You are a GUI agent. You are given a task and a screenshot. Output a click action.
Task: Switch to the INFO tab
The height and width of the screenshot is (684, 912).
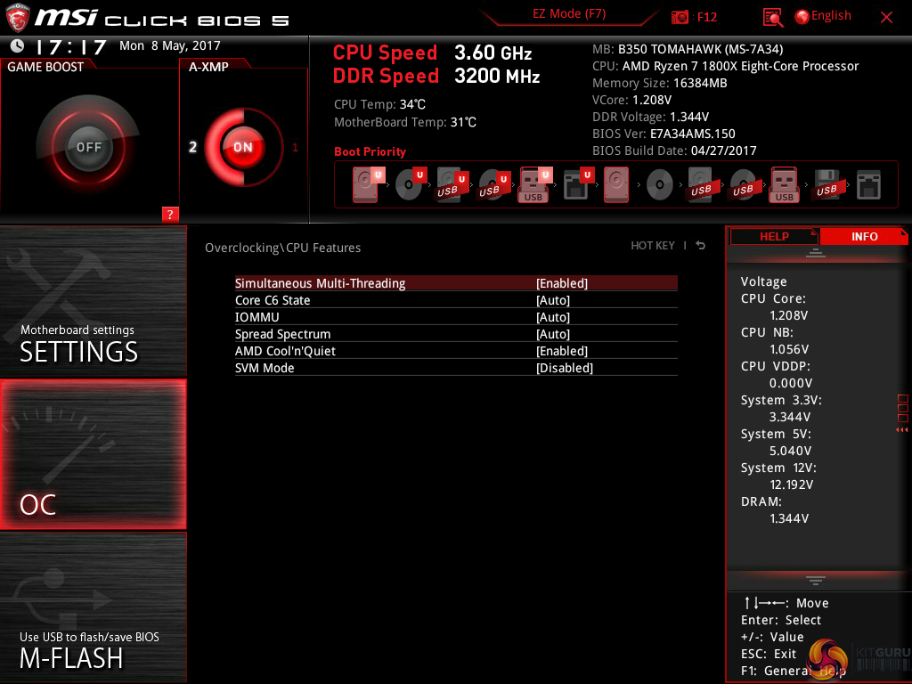tap(864, 236)
